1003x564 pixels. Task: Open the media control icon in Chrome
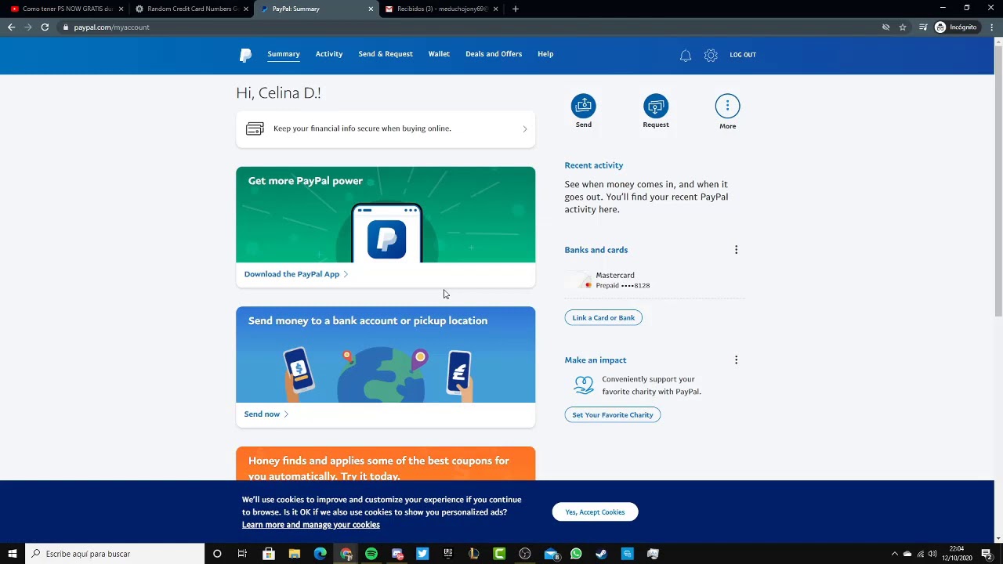pyautogui.click(x=923, y=27)
